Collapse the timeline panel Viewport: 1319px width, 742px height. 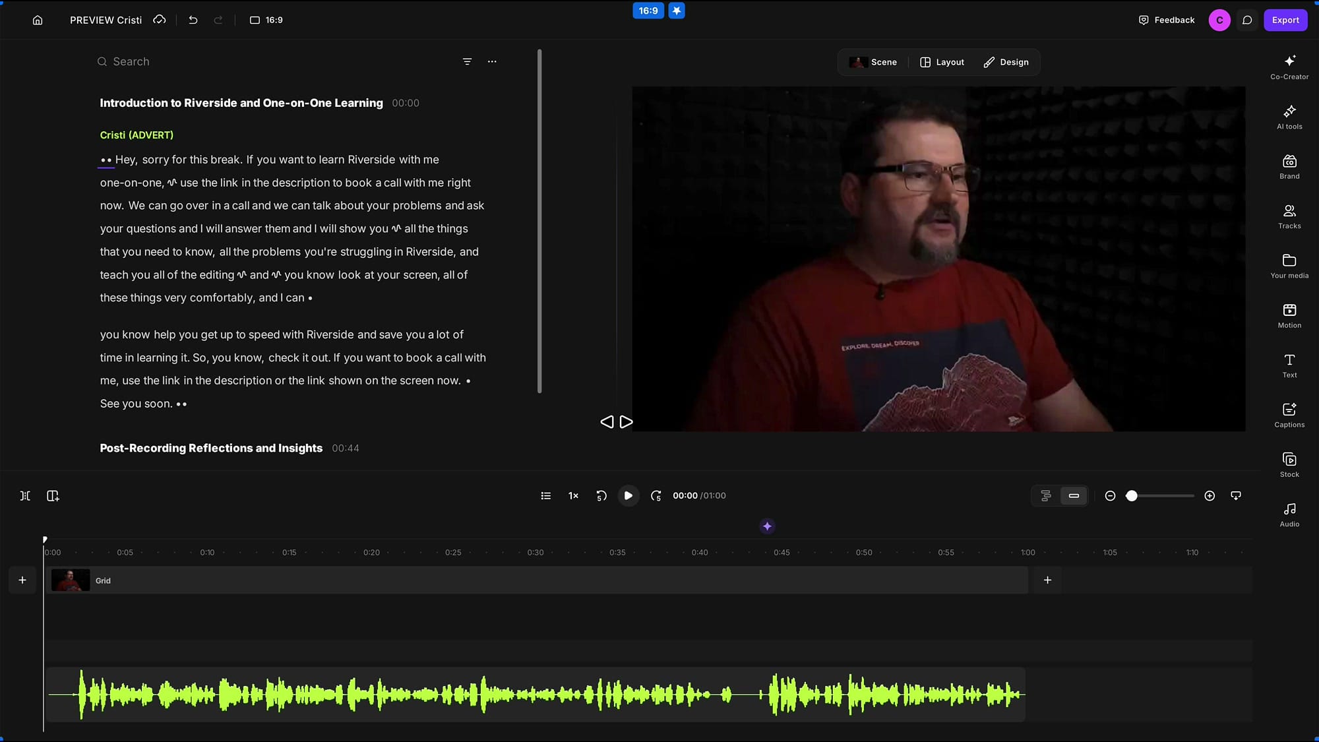[1236, 495]
